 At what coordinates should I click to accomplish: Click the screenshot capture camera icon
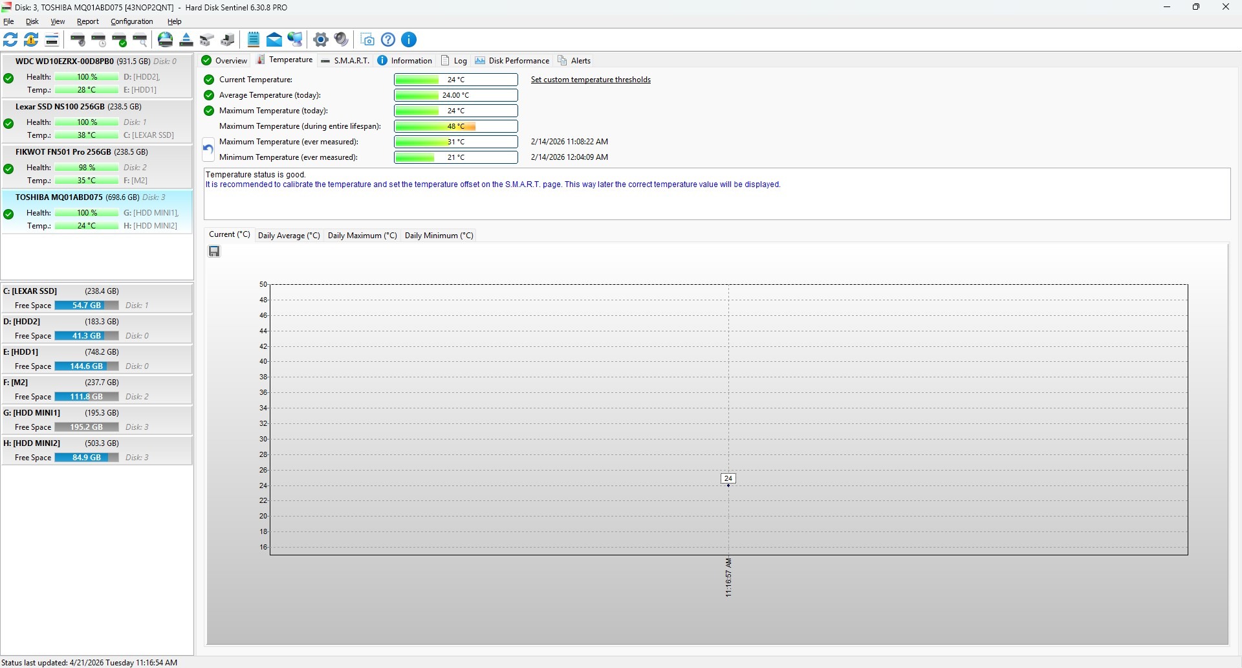click(x=367, y=39)
